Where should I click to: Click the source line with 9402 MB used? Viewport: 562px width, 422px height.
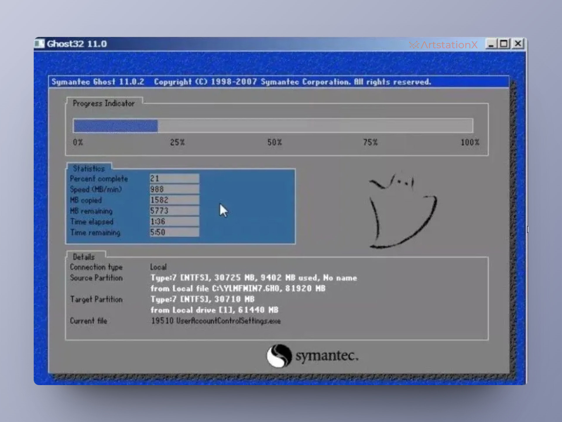[254, 278]
